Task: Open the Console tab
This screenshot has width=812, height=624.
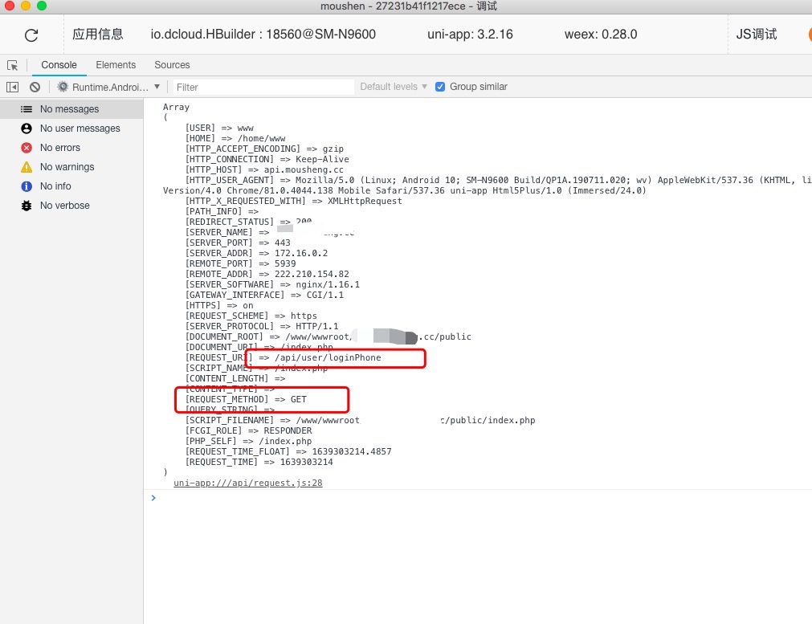Action: point(59,65)
